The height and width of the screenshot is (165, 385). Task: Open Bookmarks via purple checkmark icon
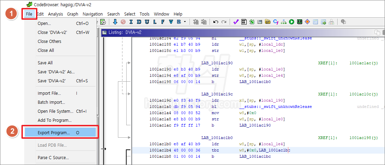click(x=236, y=22)
